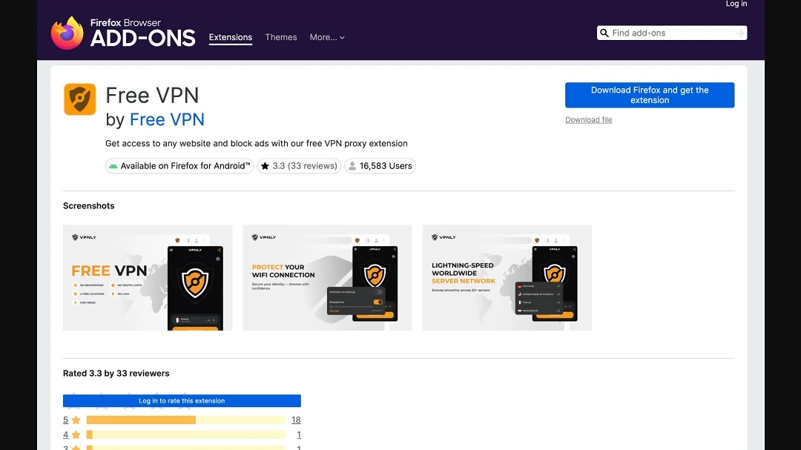Click Download Firefox and get the extension

[649, 95]
